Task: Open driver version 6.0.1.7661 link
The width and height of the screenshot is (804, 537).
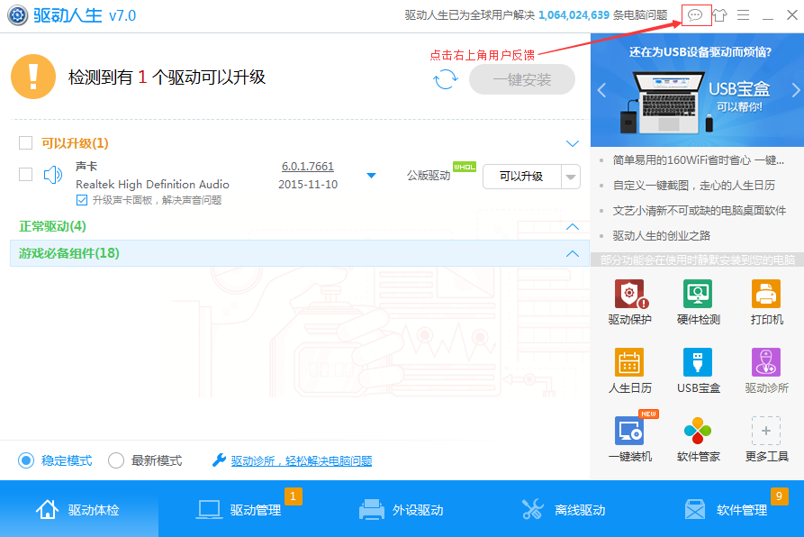Action: tap(308, 167)
